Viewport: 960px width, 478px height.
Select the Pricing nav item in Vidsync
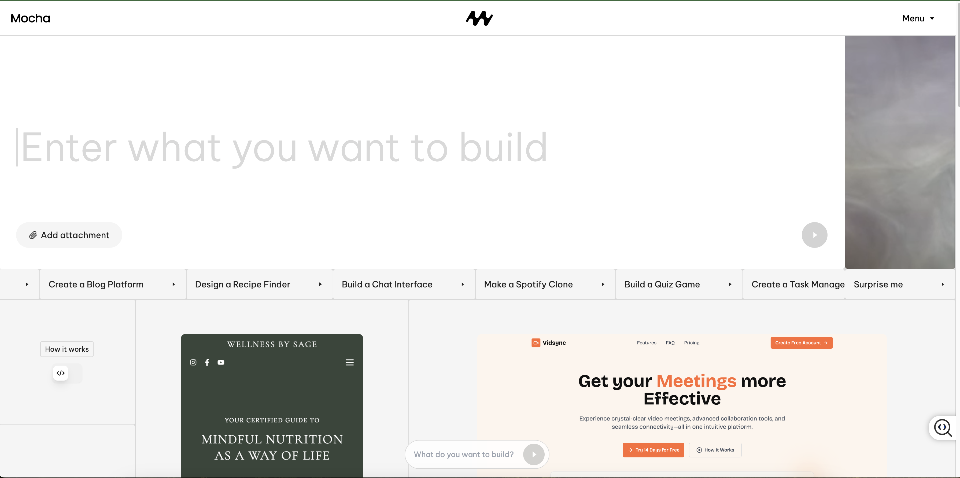692,343
